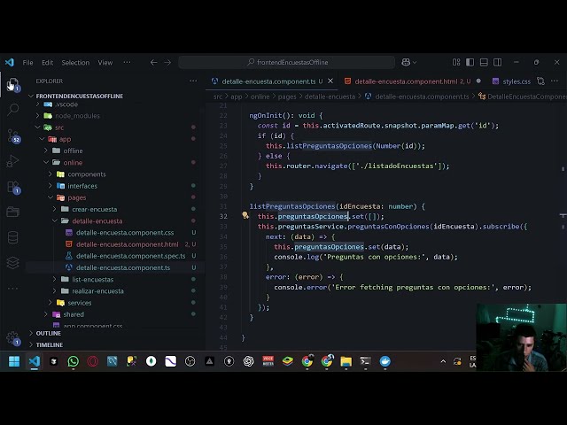Open editor more actions ellipsis

tap(555, 81)
